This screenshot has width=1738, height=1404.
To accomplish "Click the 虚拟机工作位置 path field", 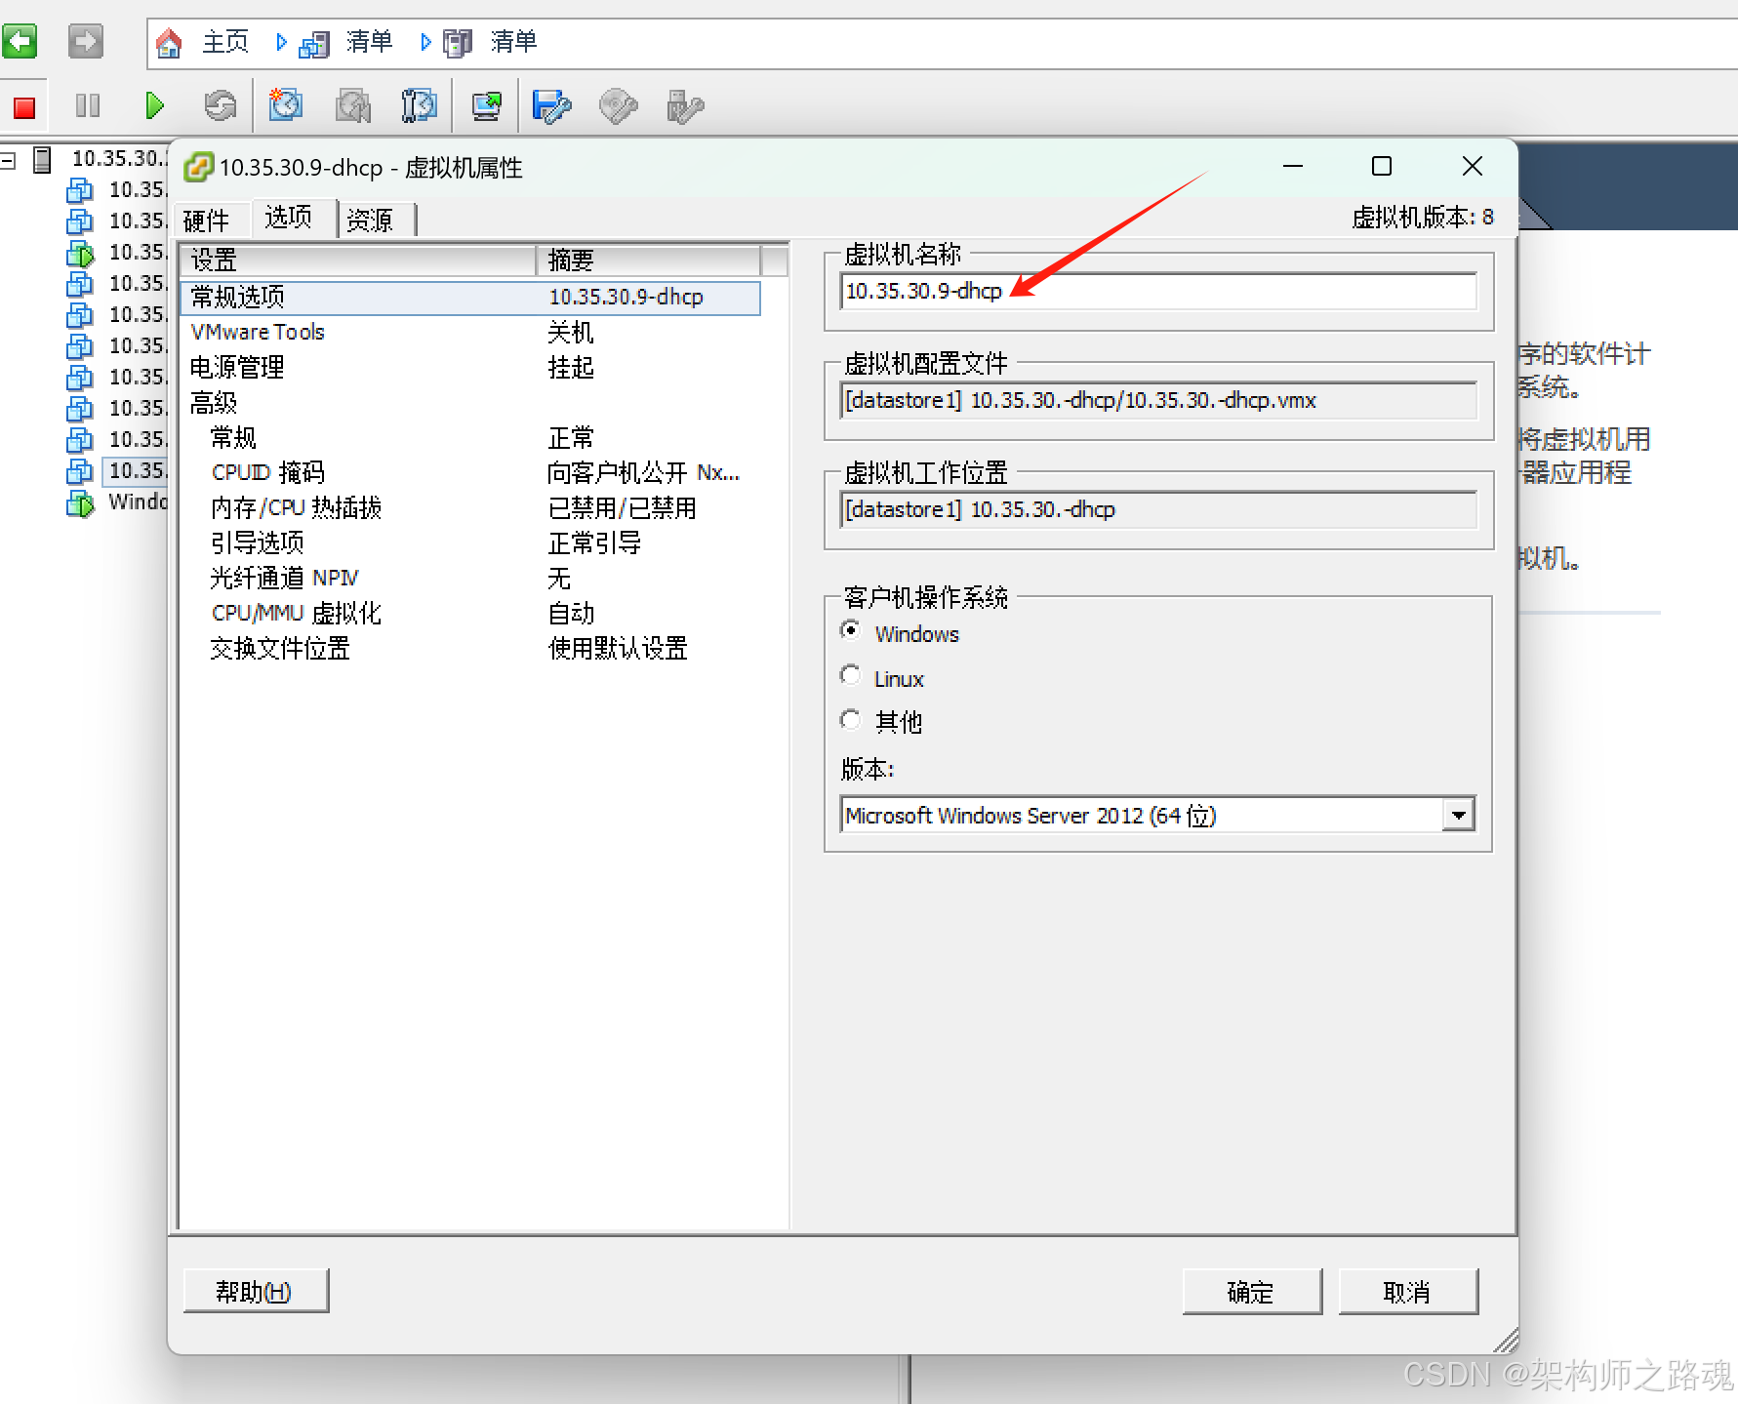I will [x=1158, y=509].
